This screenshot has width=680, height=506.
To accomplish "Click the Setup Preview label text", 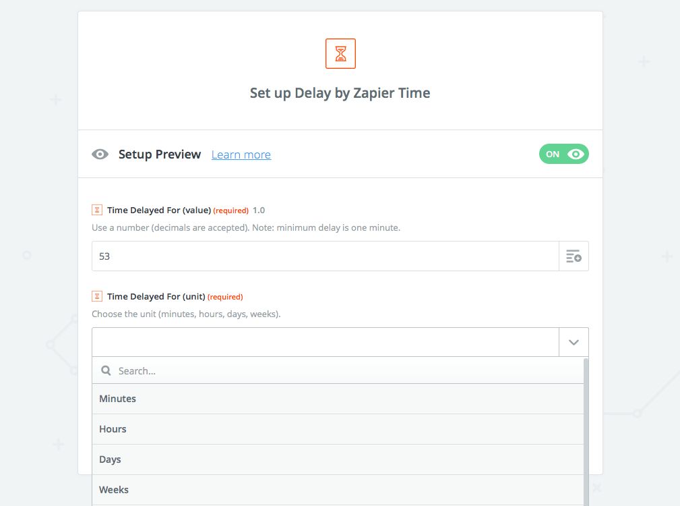I will pyautogui.click(x=160, y=154).
